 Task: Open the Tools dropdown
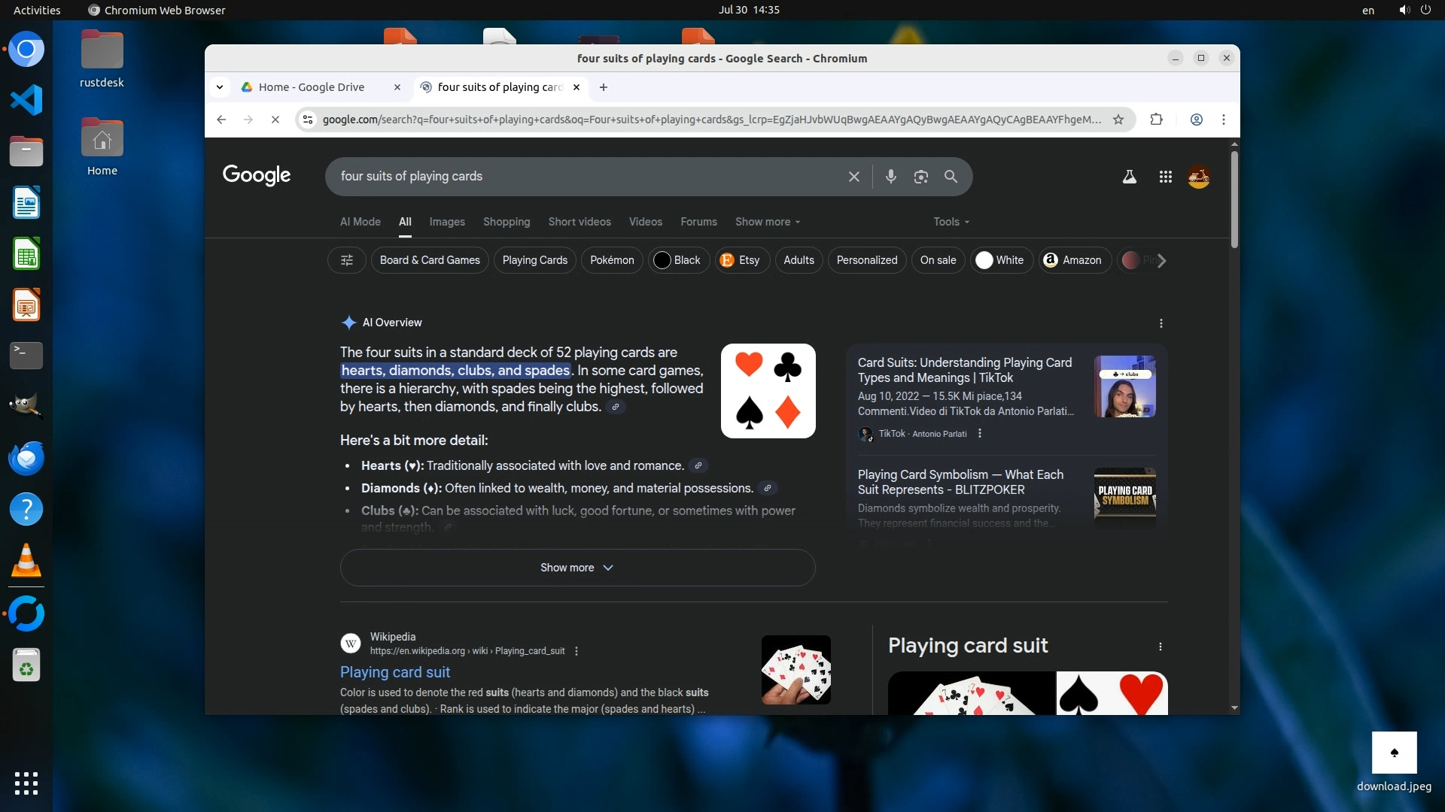[x=951, y=222]
